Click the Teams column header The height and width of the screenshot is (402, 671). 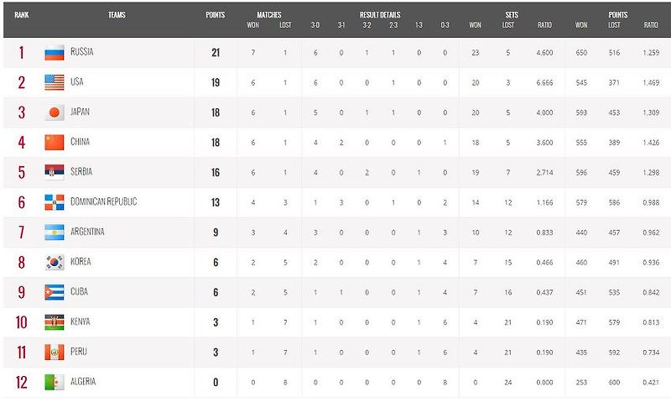click(117, 15)
